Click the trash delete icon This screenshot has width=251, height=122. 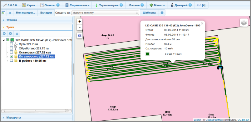coord(17,34)
